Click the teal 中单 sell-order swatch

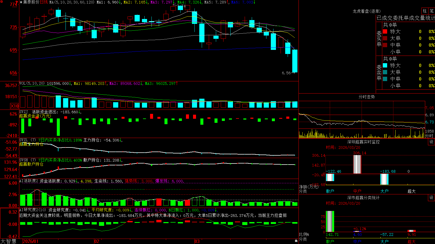coord(385,79)
